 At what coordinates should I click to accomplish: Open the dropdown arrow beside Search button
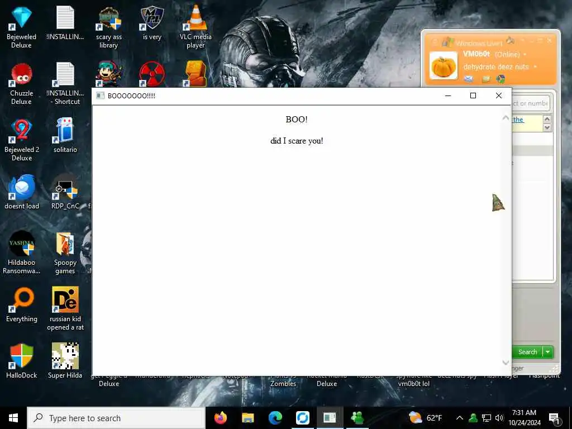click(x=548, y=352)
